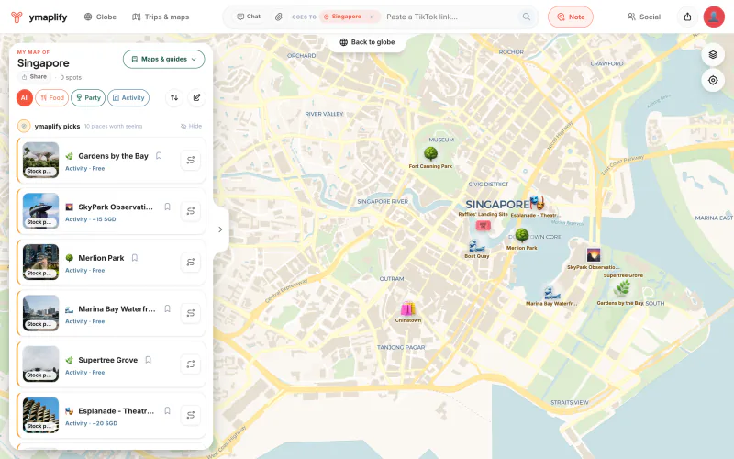Image resolution: width=734 pixels, height=459 pixels.
Task: Remove the Singapore destination chip
Action: [x=373, y=17]
